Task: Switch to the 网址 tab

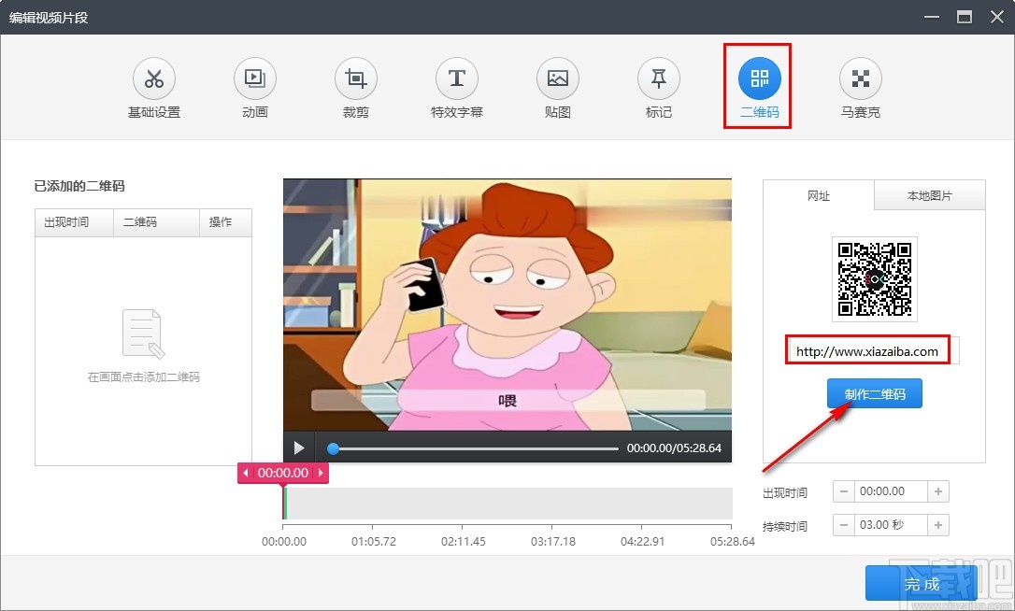Action: pos(819,195)
